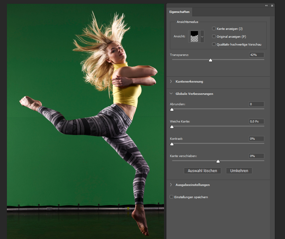Click the Transparenz percentage input field
This screenshot has height=239, width=285.
click(256, 55)
